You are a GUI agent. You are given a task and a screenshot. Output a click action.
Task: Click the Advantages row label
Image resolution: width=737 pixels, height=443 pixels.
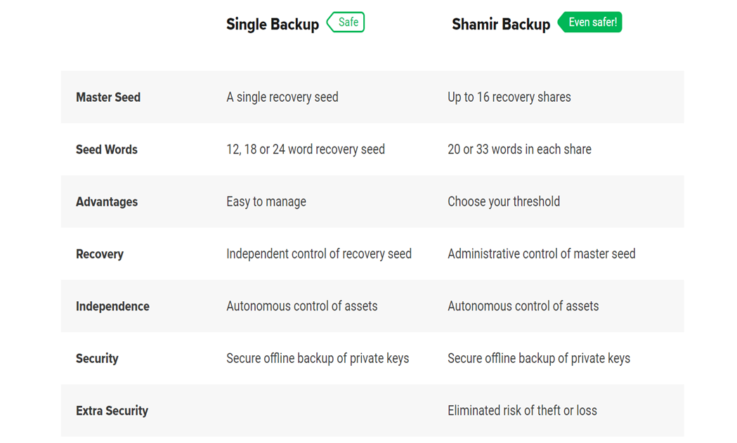click(107, 202)
